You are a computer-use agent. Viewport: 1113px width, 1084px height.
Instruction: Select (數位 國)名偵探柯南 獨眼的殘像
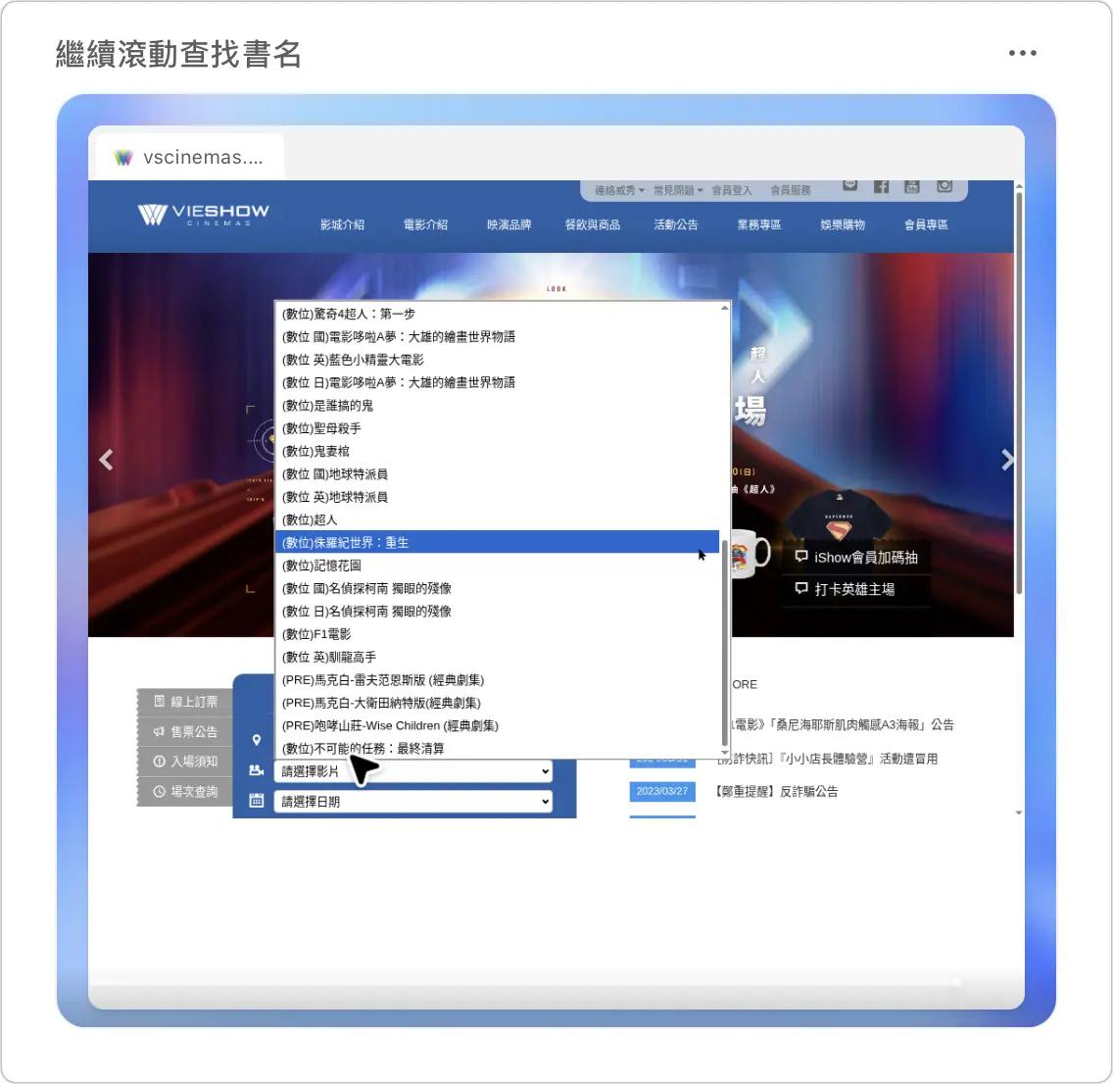pos(497,588)
